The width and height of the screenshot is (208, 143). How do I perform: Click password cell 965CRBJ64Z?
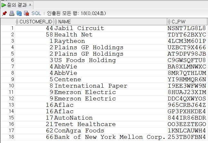pos(187,105)
